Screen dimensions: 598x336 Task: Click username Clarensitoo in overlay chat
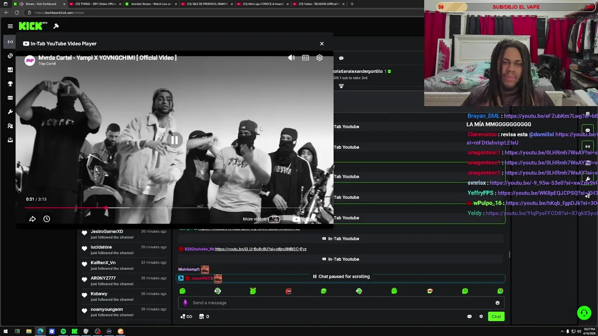coord(482,134)
